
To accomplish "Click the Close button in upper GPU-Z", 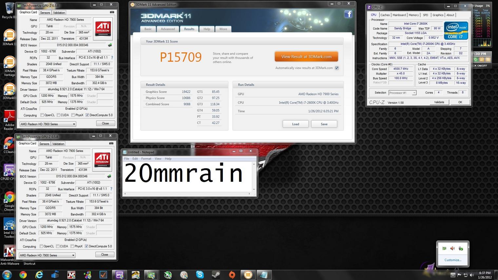I will pos(105,123).
